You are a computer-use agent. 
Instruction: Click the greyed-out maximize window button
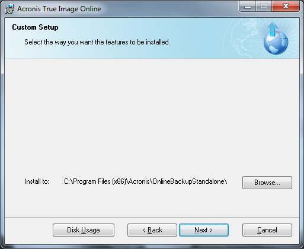point(264,7)
